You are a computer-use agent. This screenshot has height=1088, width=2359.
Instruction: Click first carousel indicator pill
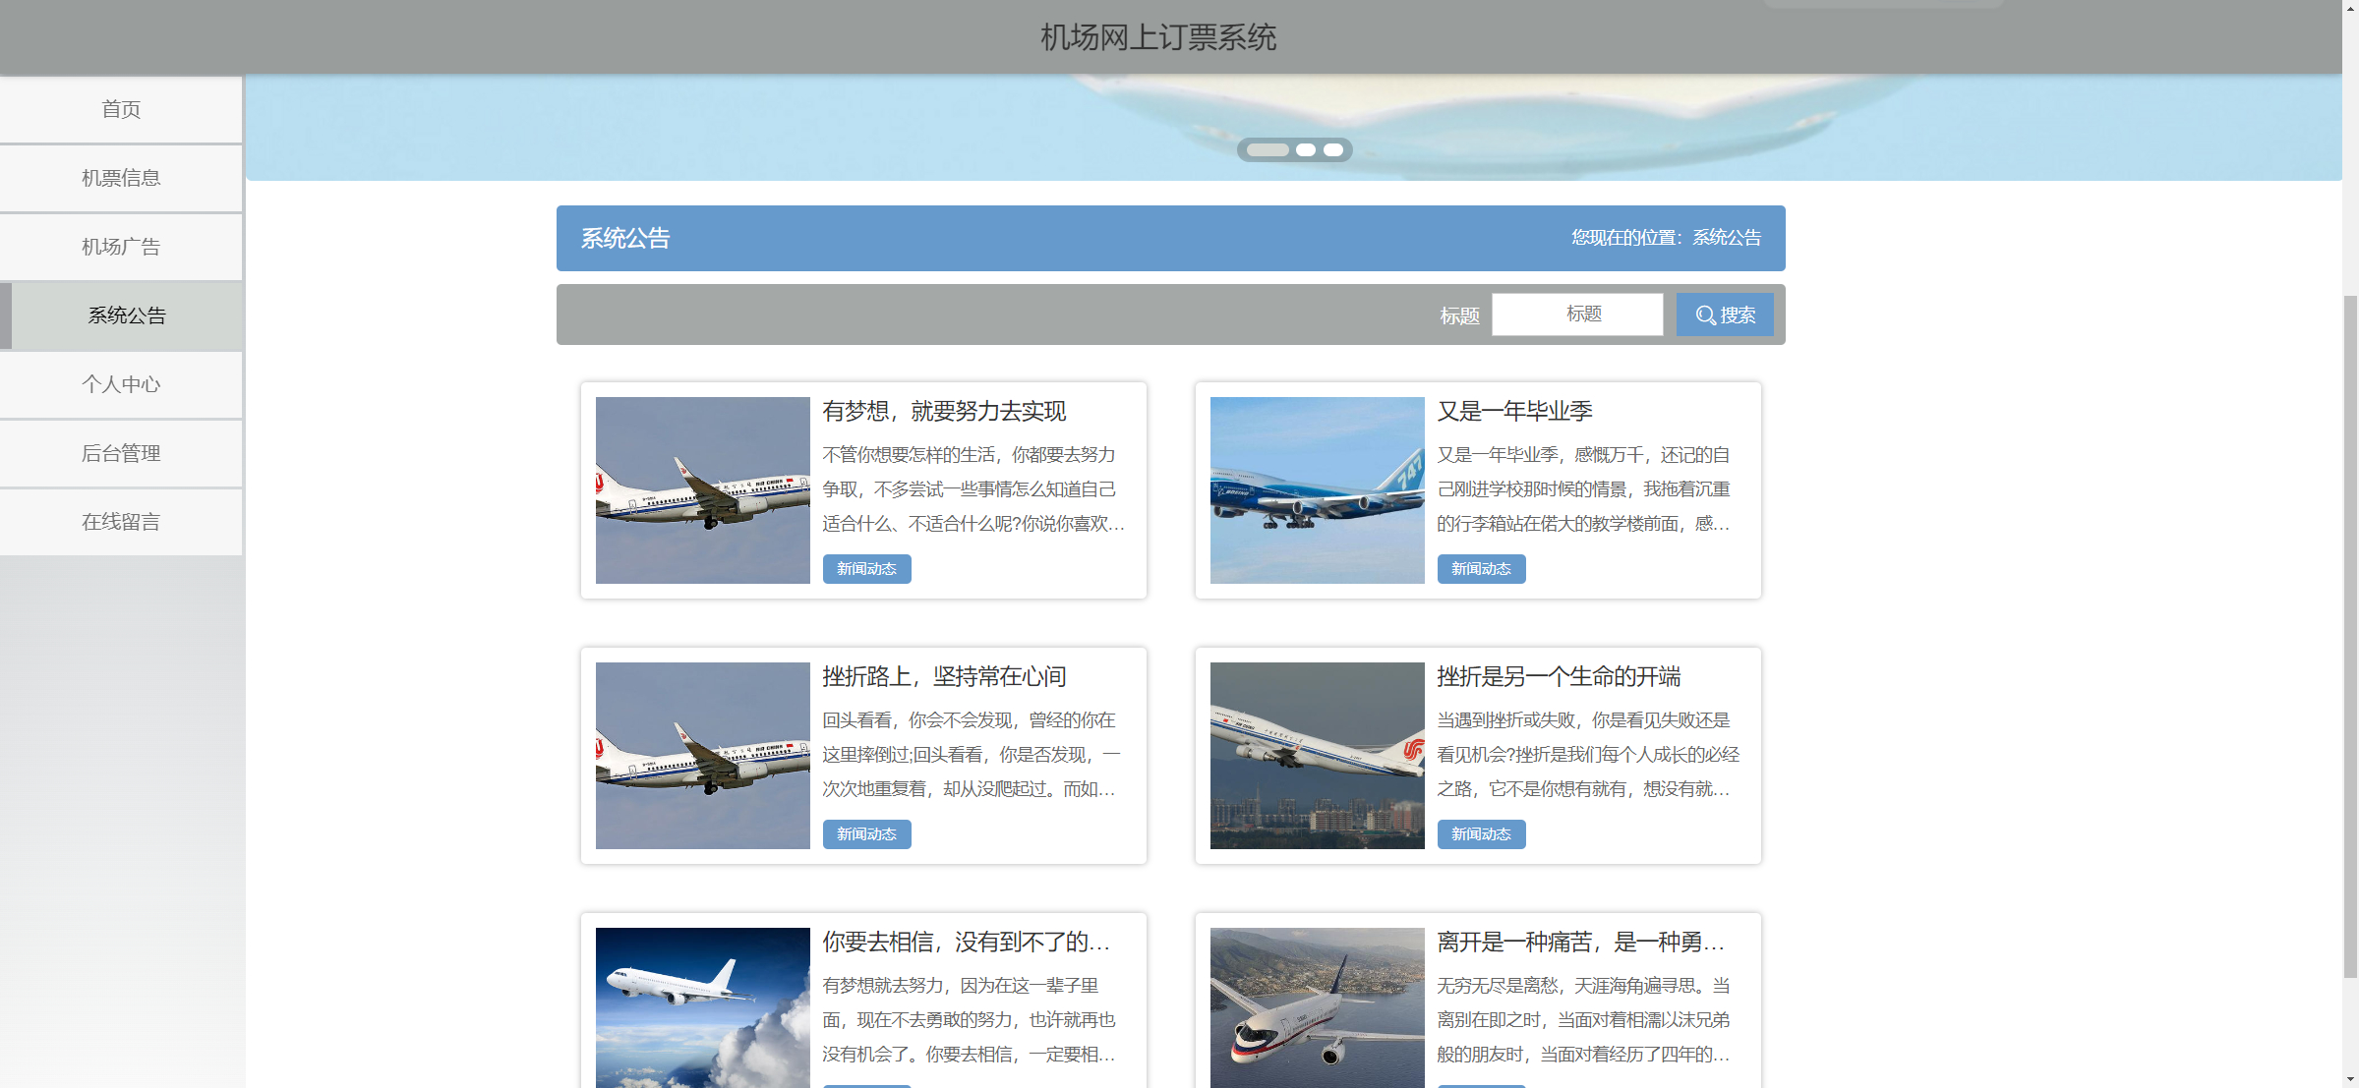point(1268,150)
